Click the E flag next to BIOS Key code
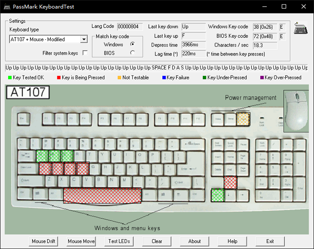314x249 pixels. click(283, 36)
